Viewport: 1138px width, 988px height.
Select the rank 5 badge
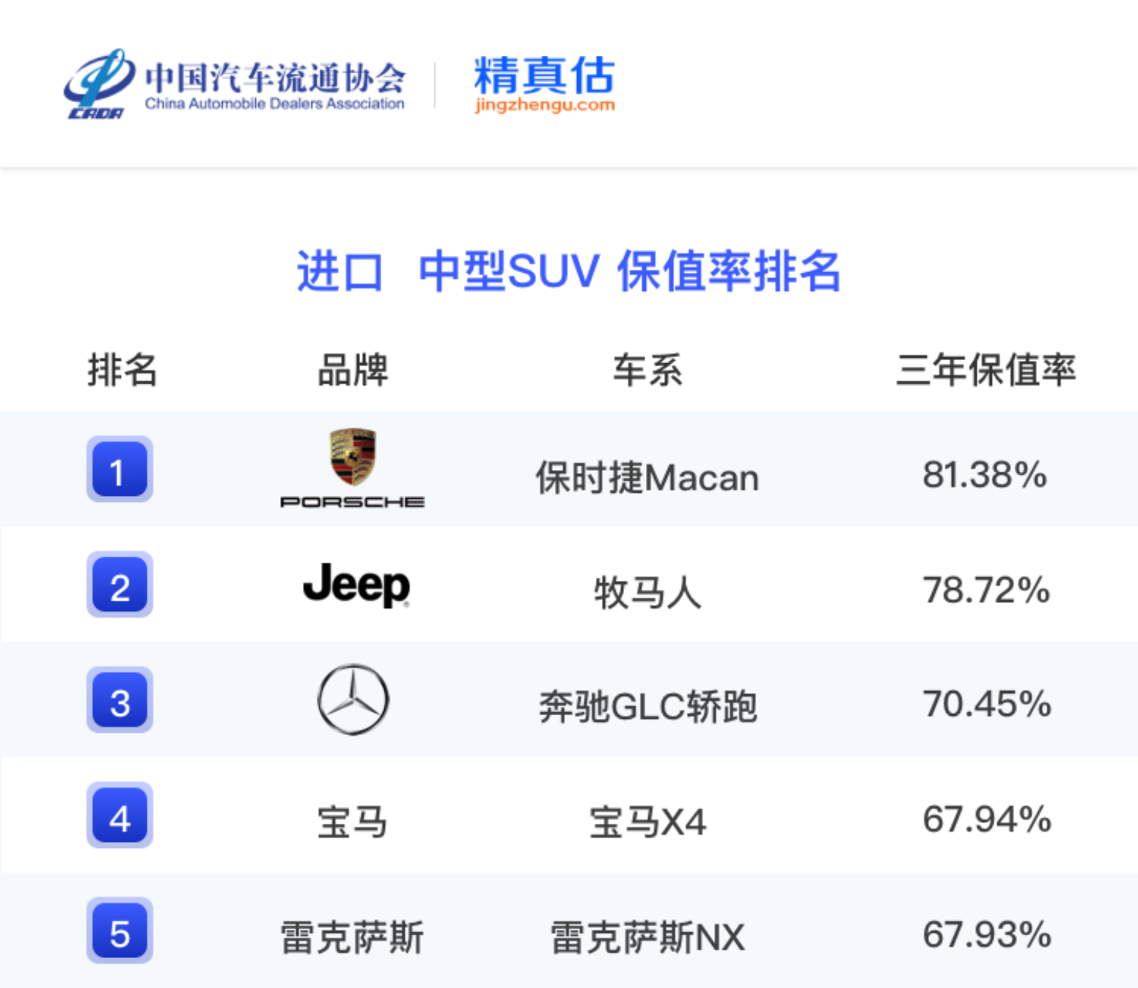coord(120,930)
